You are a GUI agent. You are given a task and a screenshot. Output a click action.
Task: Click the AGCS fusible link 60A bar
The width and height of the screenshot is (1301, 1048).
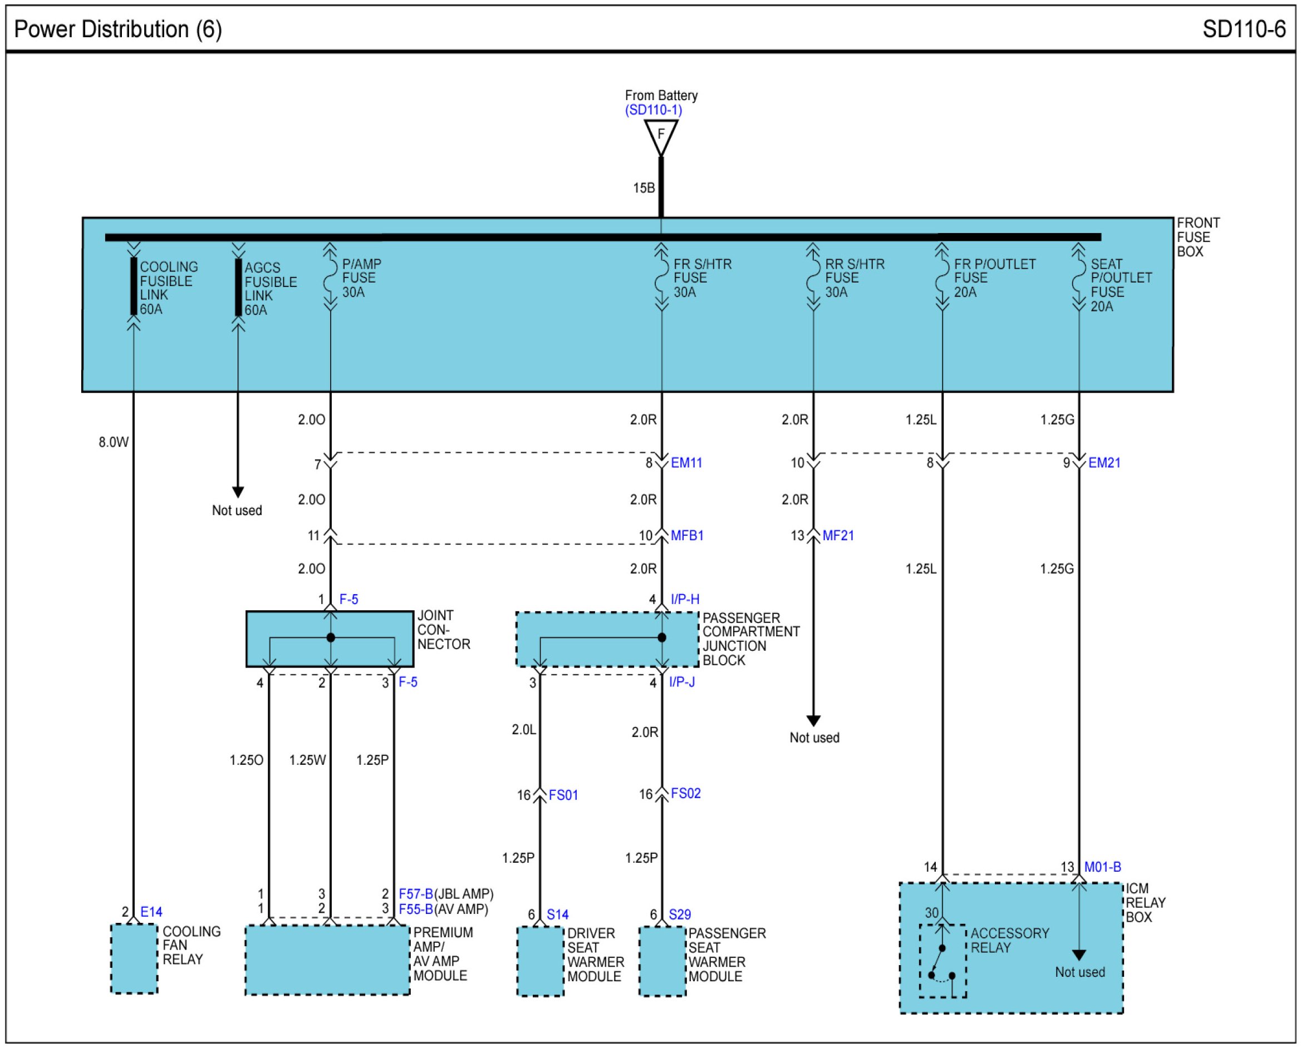click(238, 286)
